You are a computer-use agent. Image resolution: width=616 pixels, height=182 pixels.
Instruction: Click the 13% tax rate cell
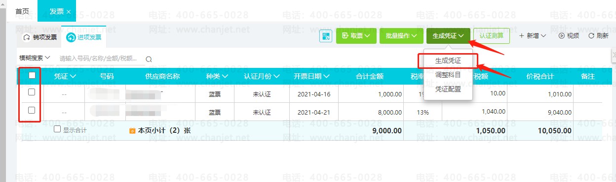tap(423, 112)
